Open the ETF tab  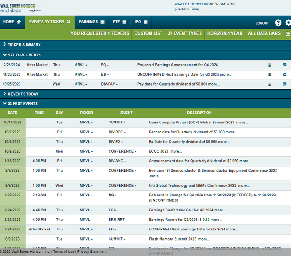point(120,22)
